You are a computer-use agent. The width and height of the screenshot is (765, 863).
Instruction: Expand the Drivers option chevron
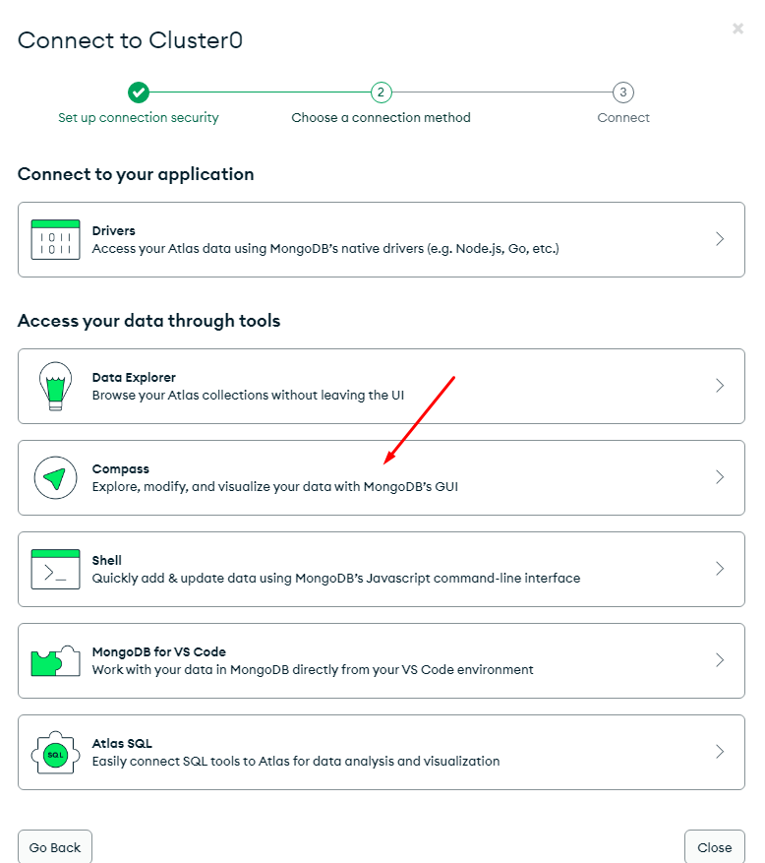(x=720, y=239)
